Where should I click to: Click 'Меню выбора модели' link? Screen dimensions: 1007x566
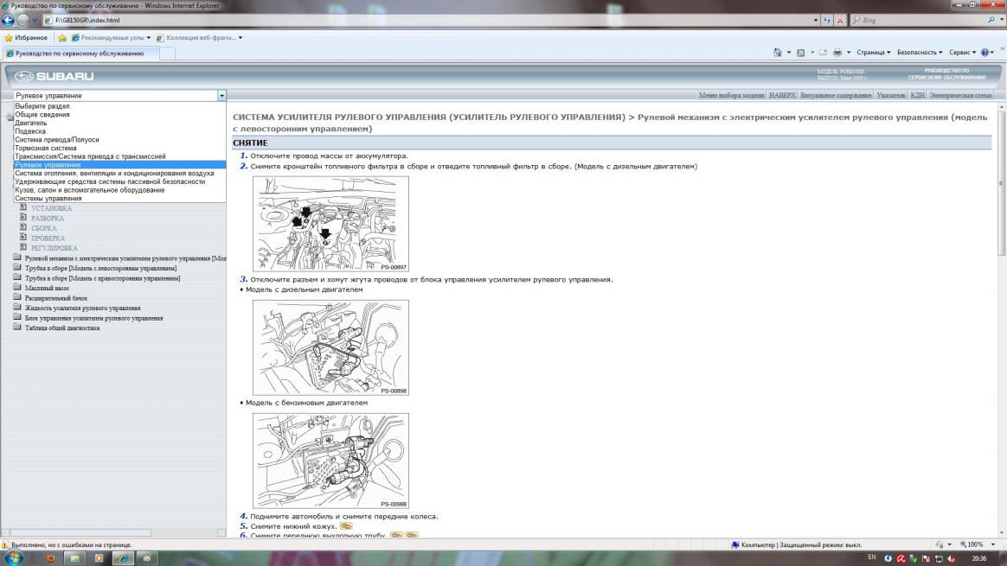[731, 96]
